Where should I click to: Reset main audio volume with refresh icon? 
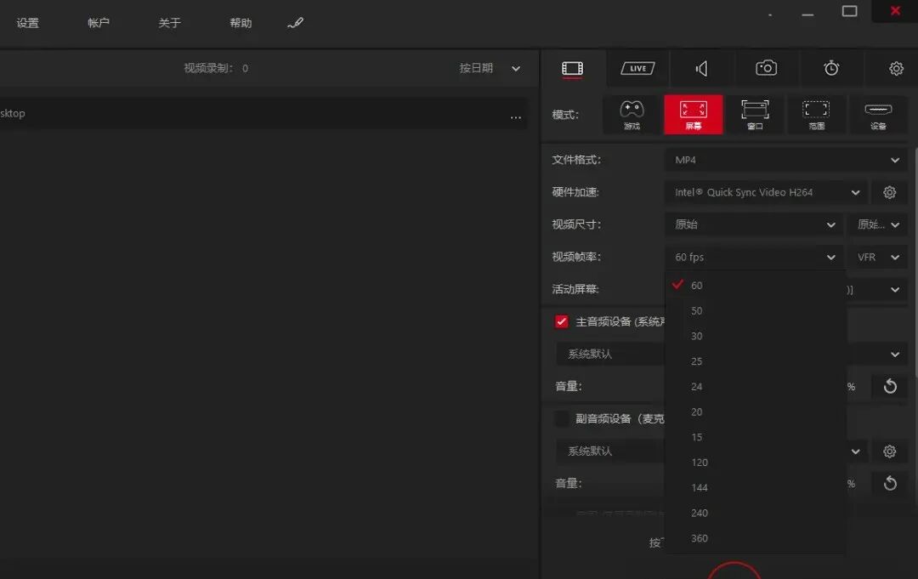coord(890,386)
